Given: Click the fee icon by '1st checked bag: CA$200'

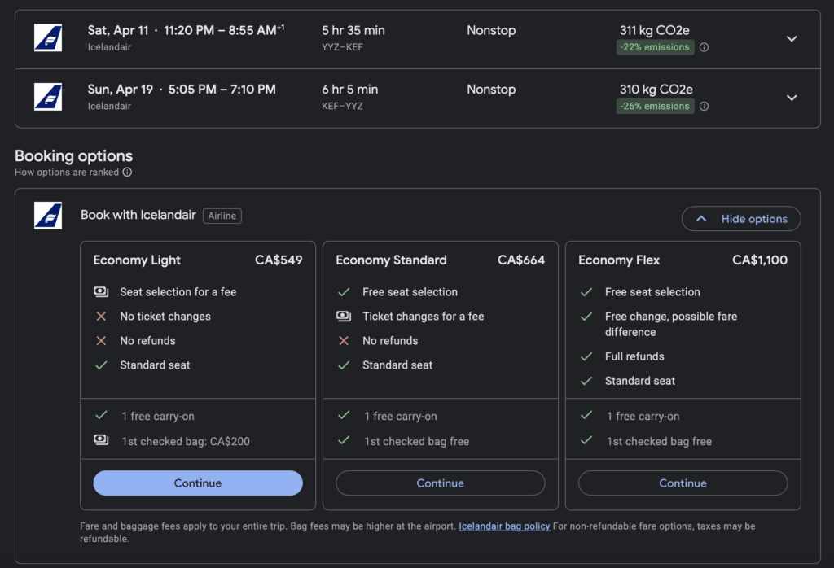Looking at the screenshot, I should [101, 440].
